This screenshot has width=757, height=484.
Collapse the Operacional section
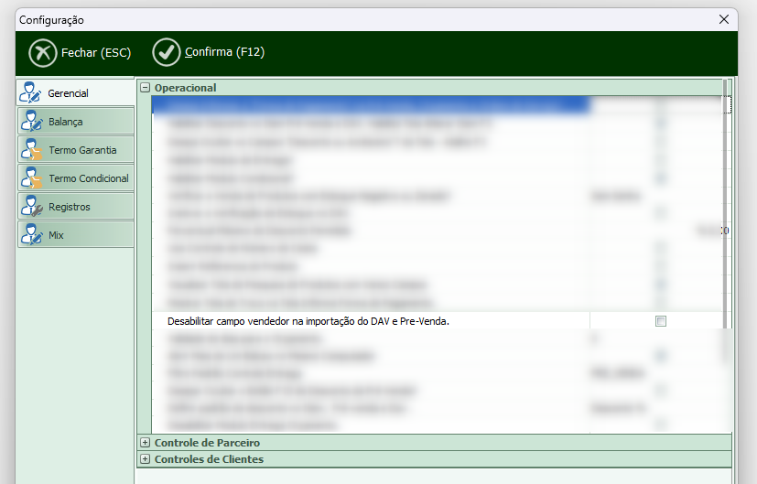(x=145, y=88)
